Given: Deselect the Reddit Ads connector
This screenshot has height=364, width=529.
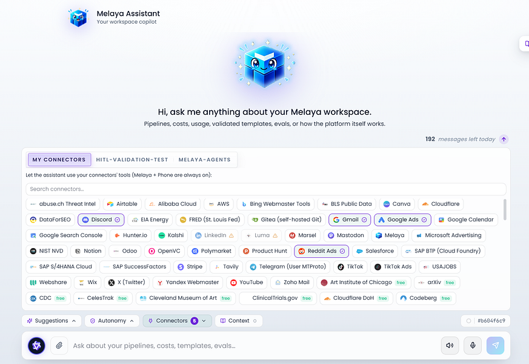Looking at the screenshot, I should [x=322, y=251].
